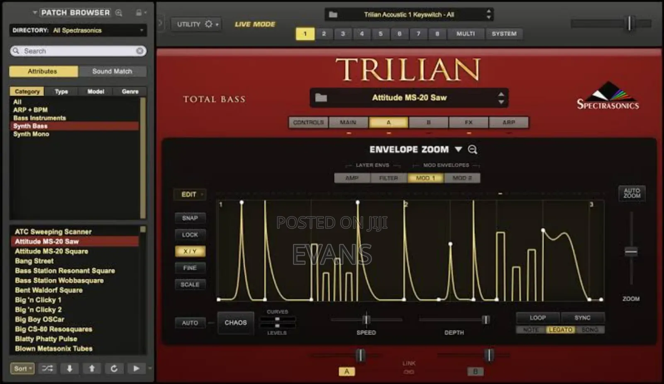Open the patch folder icon beside Attitude MS-20 Saw

(321, 98)
